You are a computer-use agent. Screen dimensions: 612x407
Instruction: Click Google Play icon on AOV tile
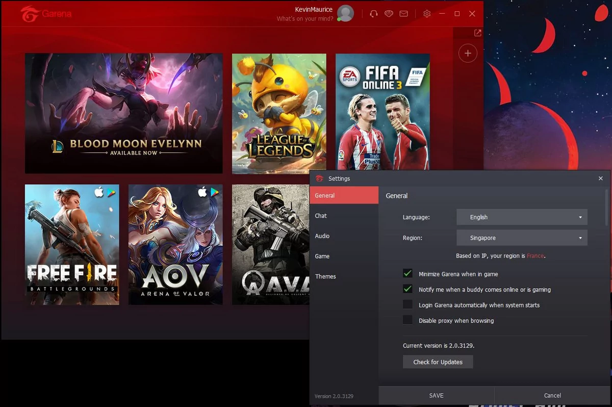click(215, 192)
